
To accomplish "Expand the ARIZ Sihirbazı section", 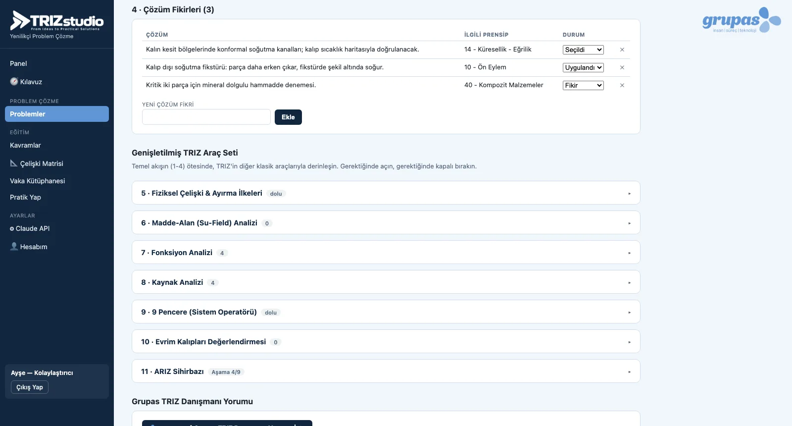I will 386,371.
